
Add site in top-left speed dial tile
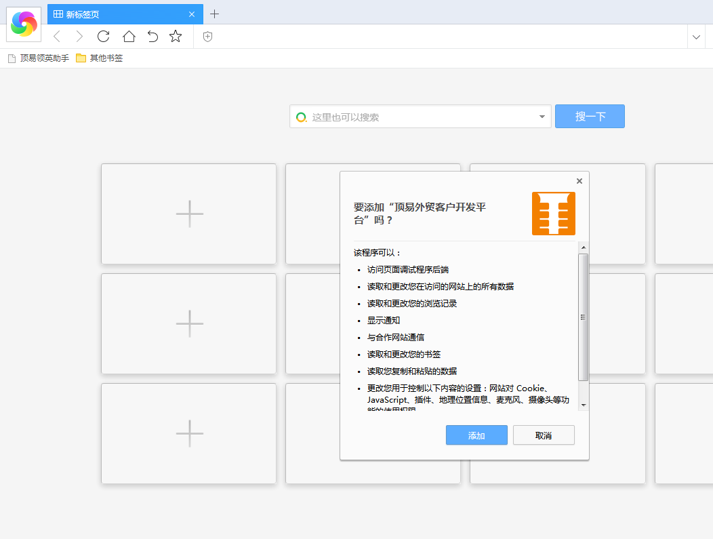point(188,214)
